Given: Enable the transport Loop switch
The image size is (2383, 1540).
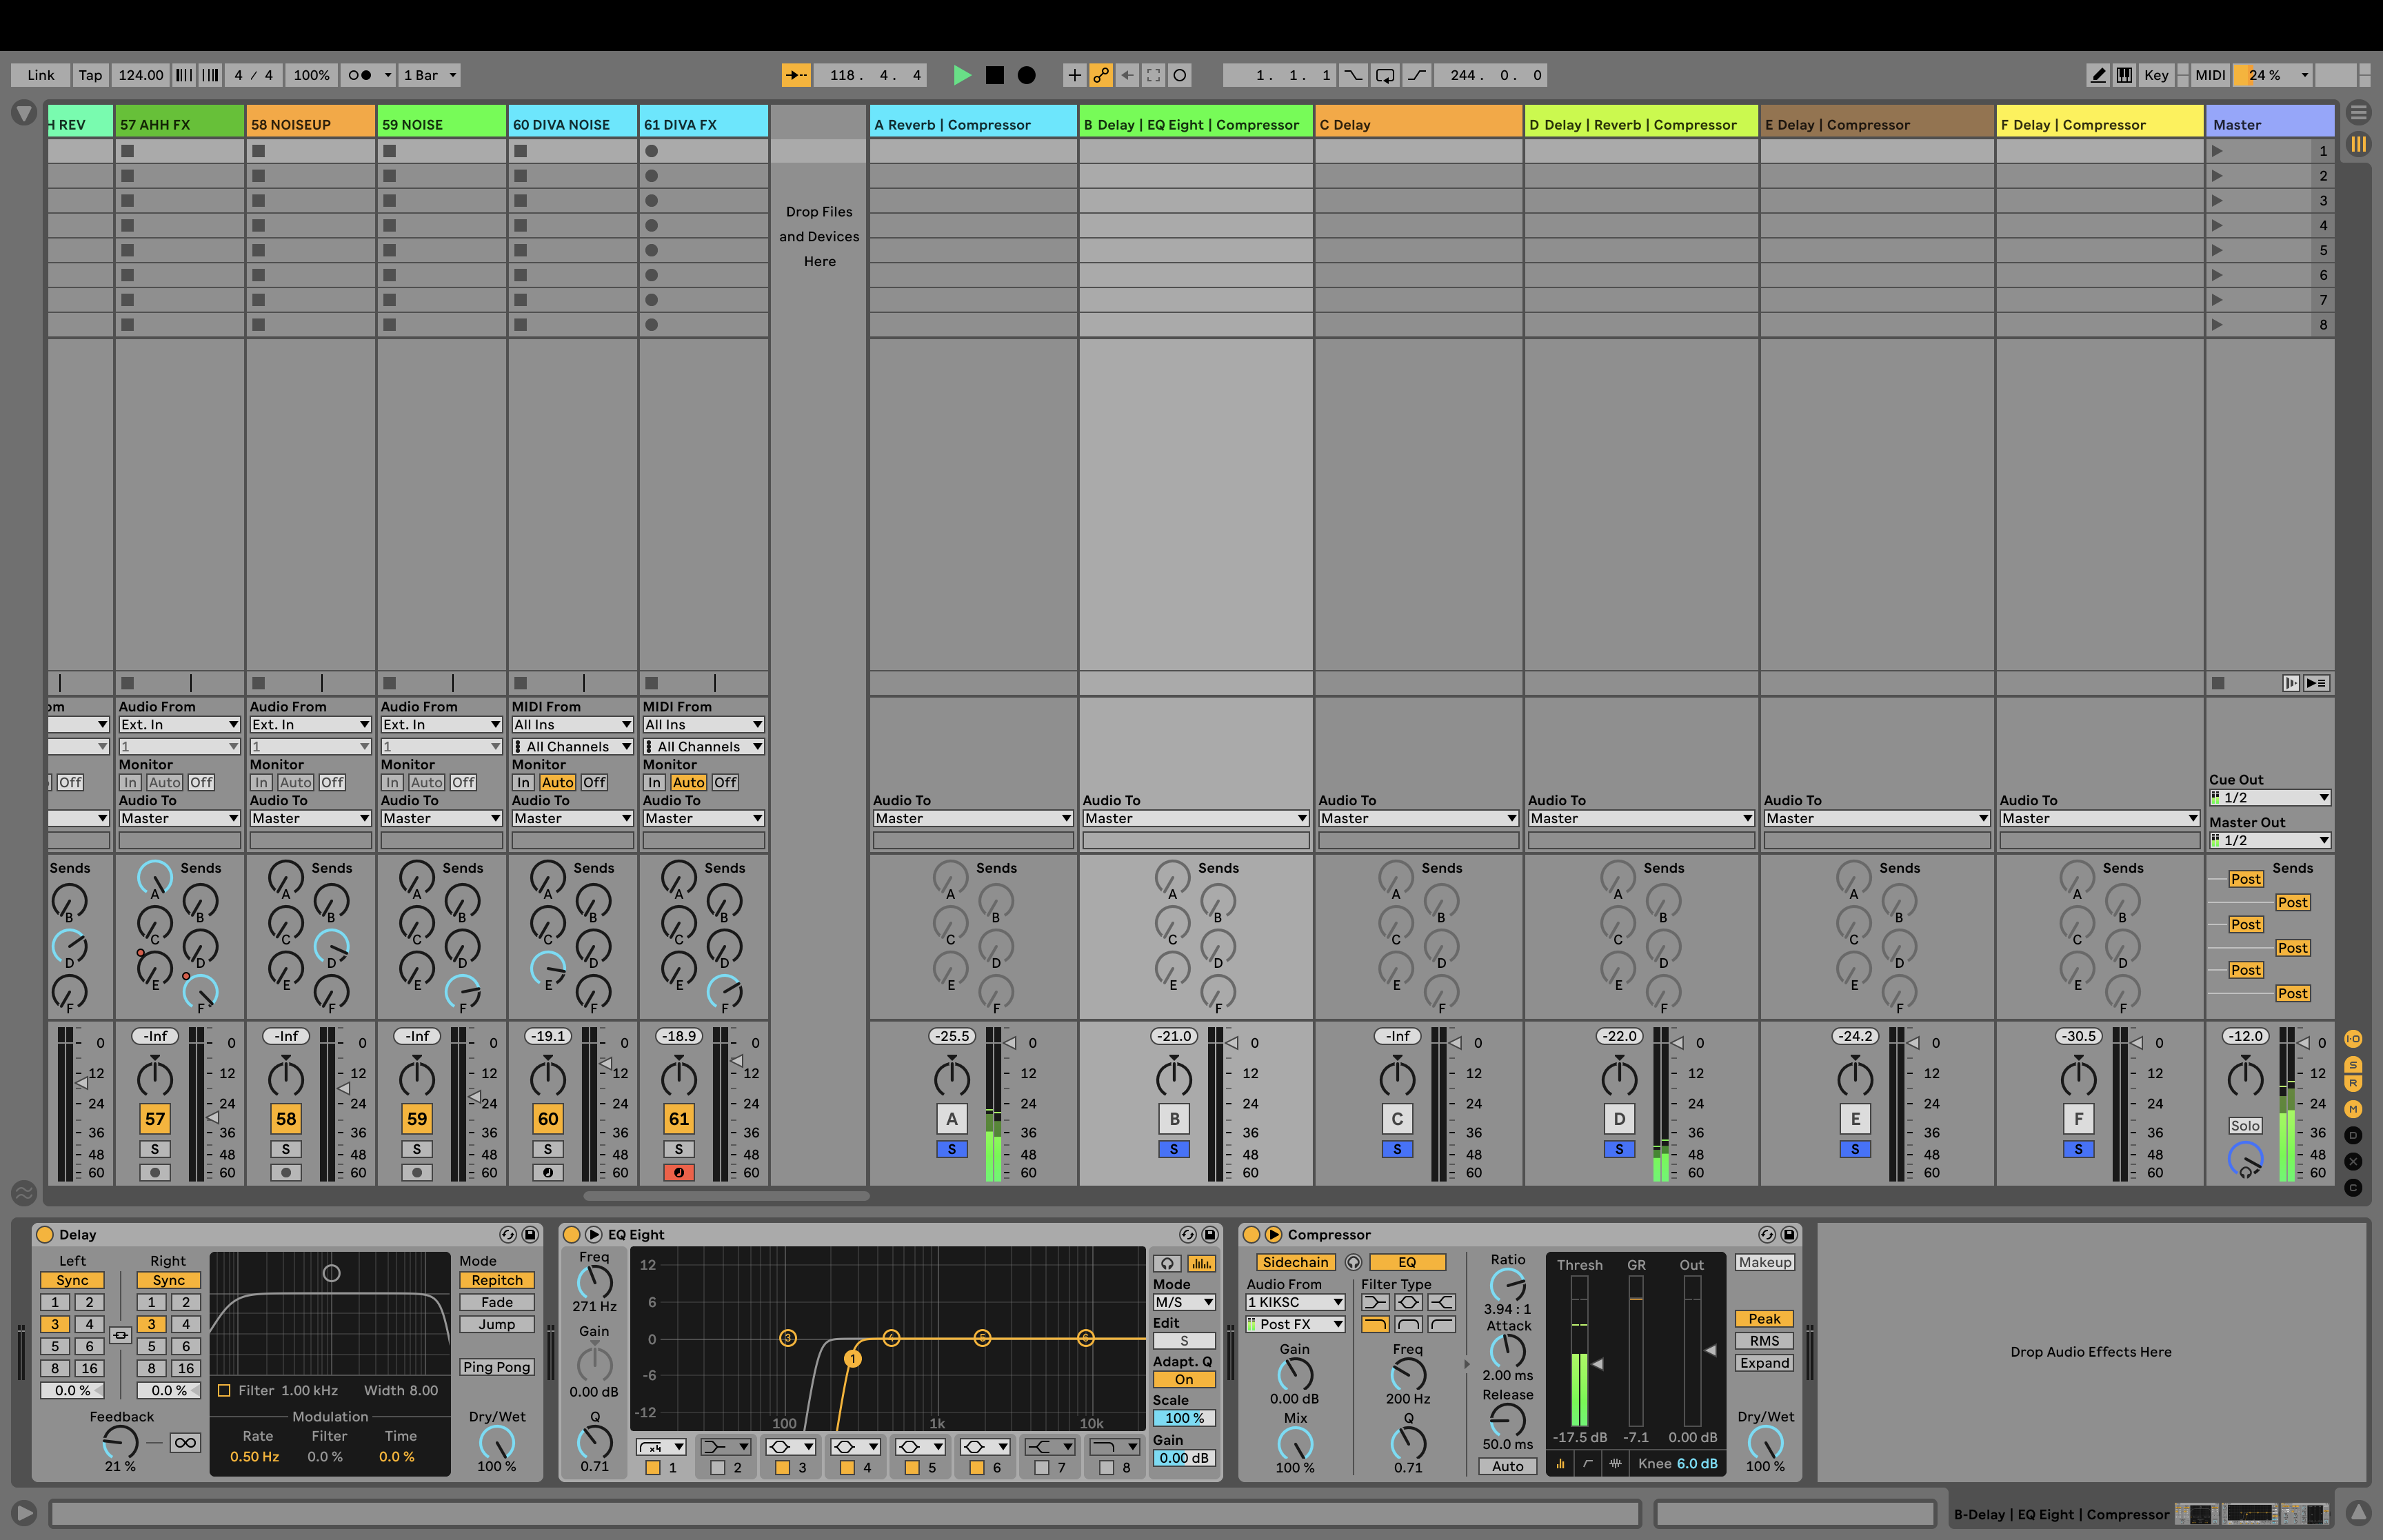Looking at the screenshot, I should pos(1385,75).
